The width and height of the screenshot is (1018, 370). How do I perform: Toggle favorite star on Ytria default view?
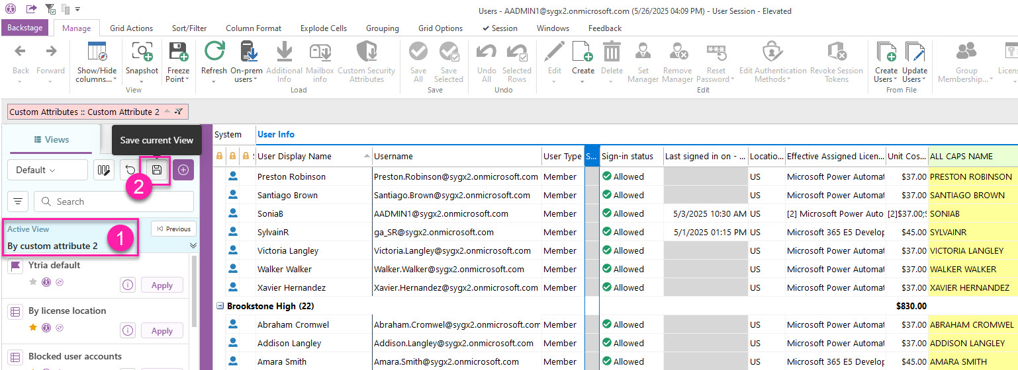click(x=33, y=281)
